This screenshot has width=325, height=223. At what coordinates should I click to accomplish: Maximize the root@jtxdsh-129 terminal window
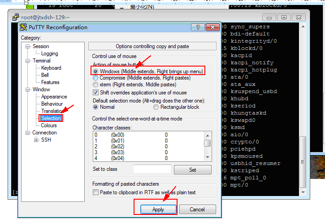pos(284,18)
